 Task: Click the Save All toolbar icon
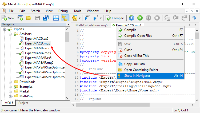click(x=46, y=18)
